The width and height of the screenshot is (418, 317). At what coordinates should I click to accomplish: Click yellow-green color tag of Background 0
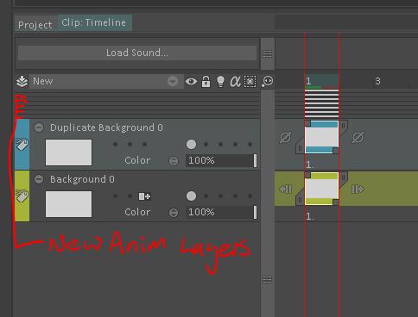click(x=22, y=196)
